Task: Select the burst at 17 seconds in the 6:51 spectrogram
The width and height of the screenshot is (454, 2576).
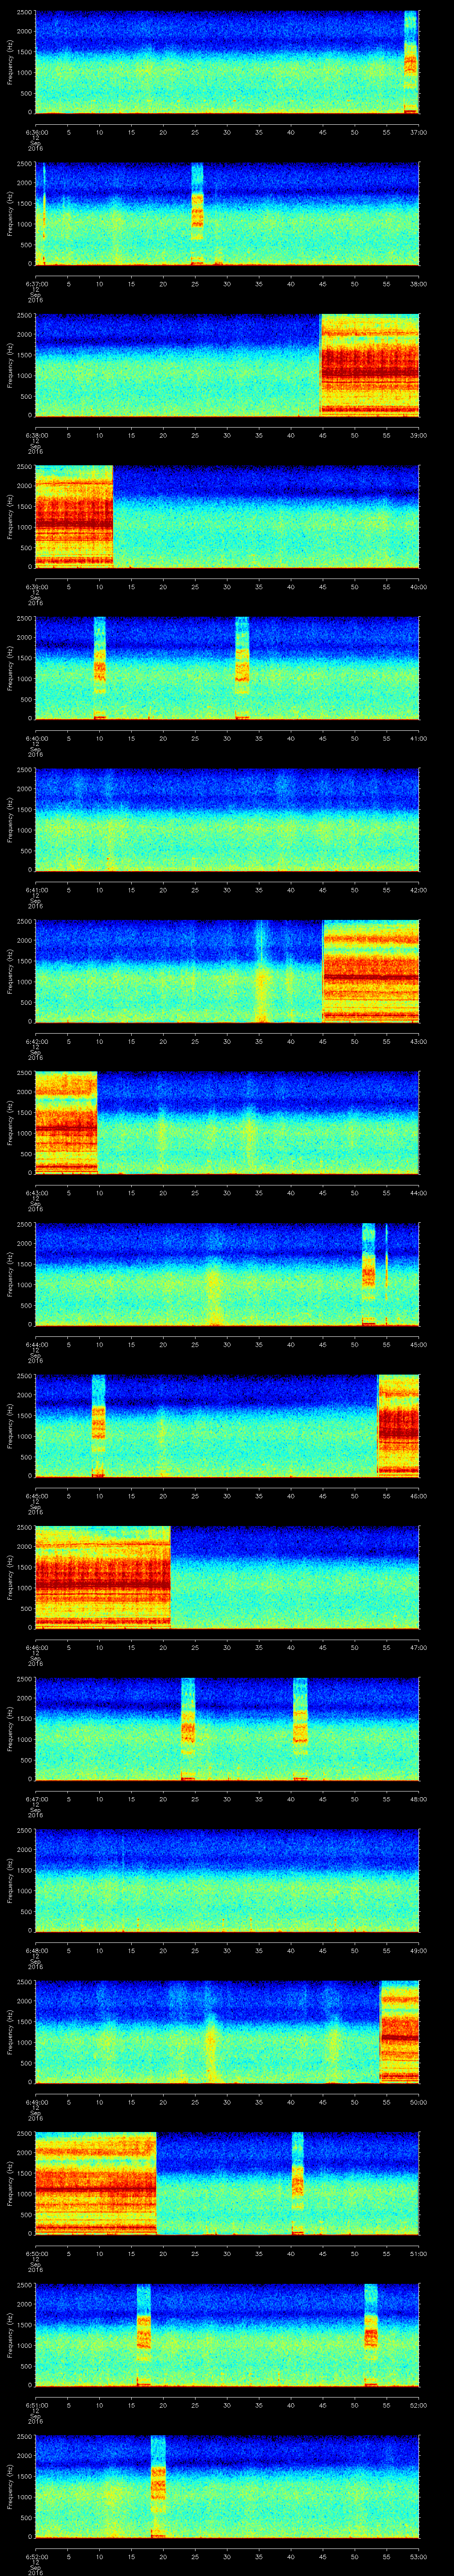Action: coord(144,2335)
